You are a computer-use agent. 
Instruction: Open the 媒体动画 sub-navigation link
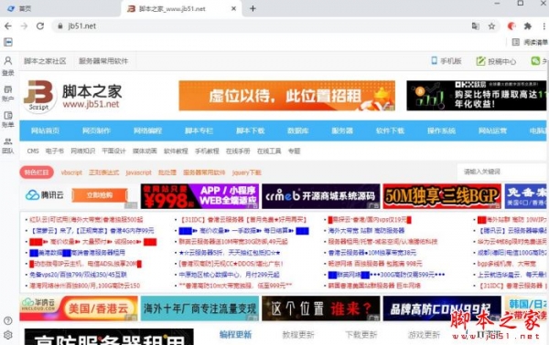(145, 151)
